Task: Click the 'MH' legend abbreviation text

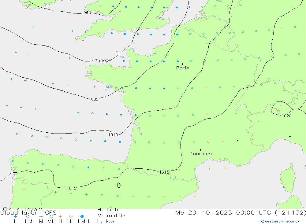Action: pyautogui.click(x=51, y=222)
